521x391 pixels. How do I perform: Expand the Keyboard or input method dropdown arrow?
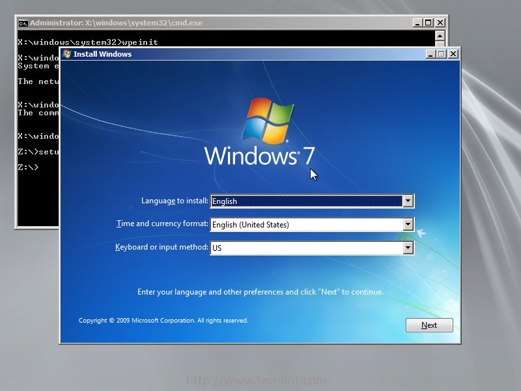tap(408, 248)
